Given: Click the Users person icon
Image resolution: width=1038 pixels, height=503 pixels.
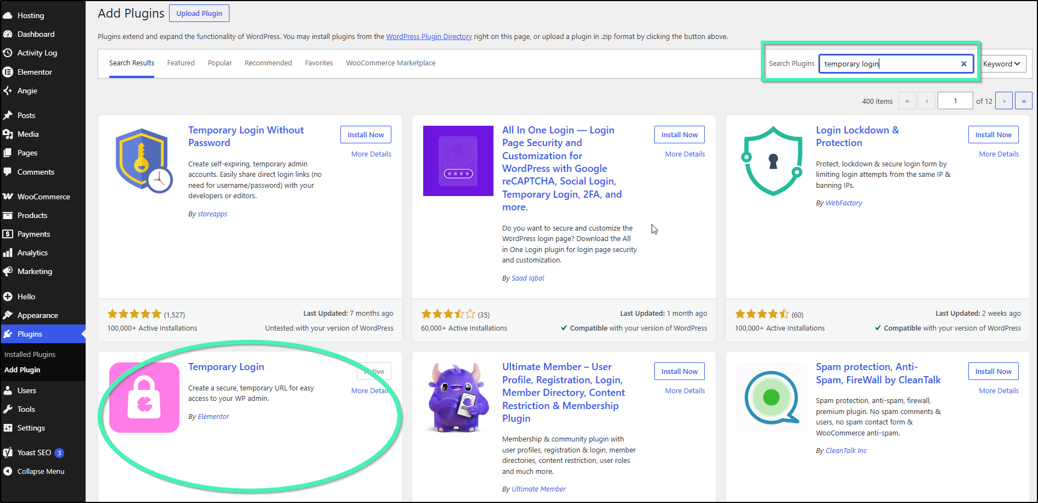Looking at the screenshot, I should pyautogui.click(x=8, y=390).
